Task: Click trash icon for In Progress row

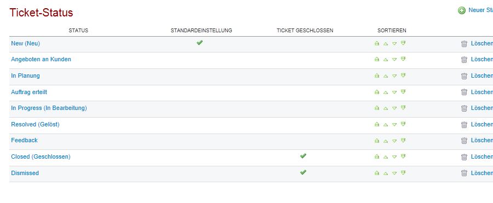Action: pos(464,108)
